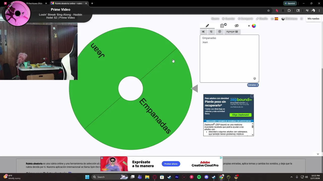Click the 'Entradas: 2' counter badge
Viewport: 323px width, 181px height.
253,85
